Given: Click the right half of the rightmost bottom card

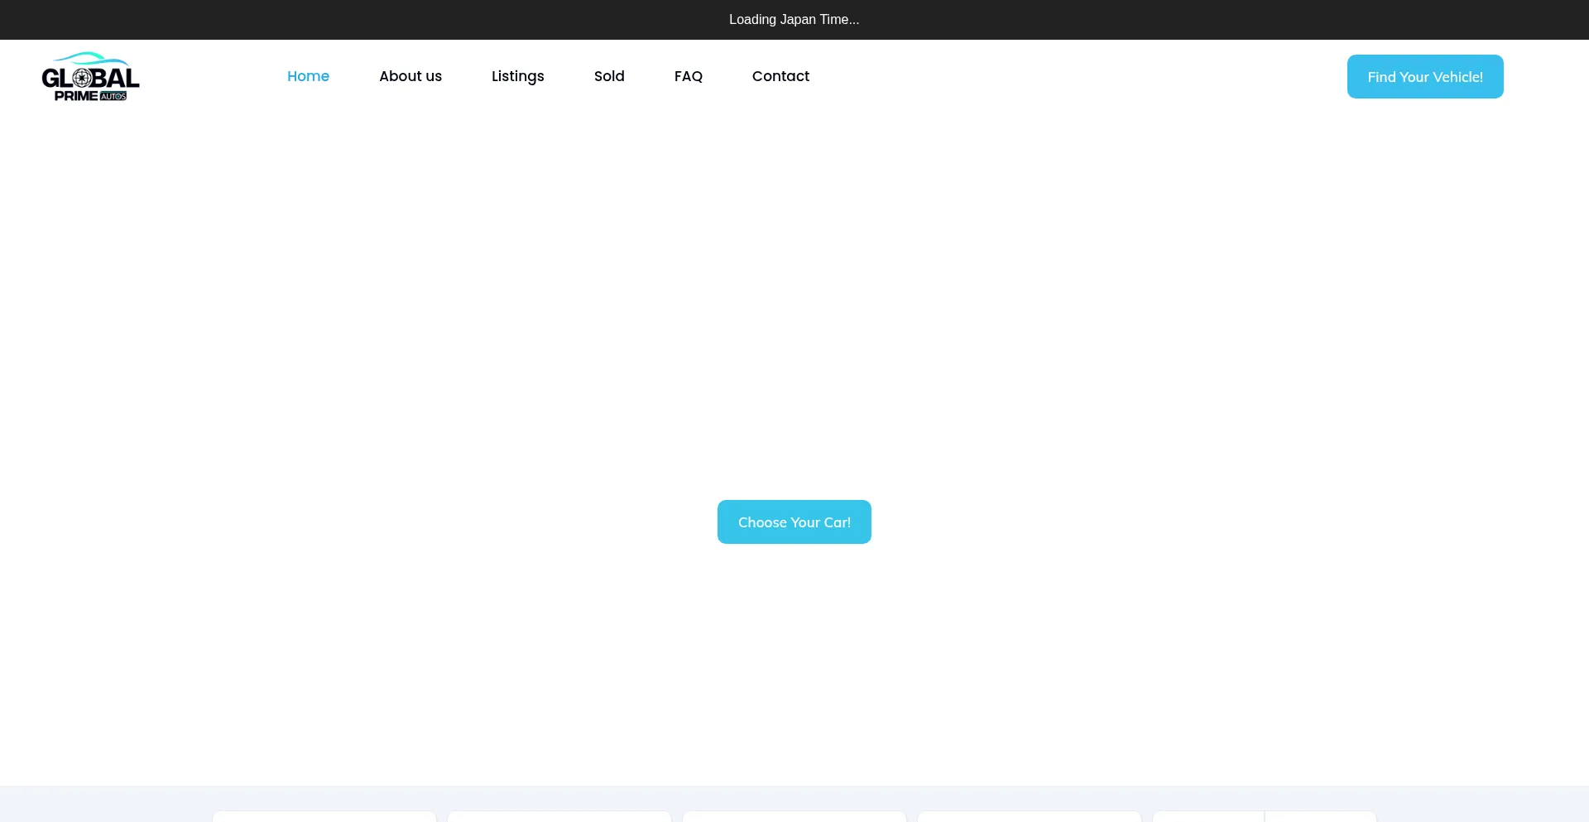Looking at the screenshot, I should coord(1321,816).
